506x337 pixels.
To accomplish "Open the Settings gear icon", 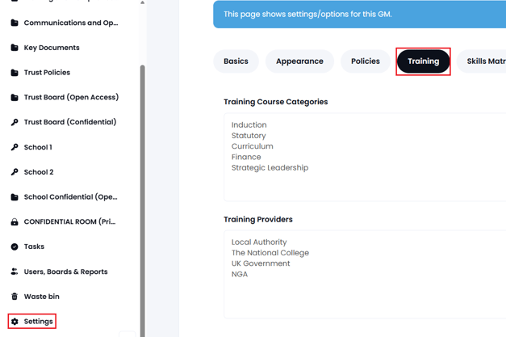I will 15,322.
